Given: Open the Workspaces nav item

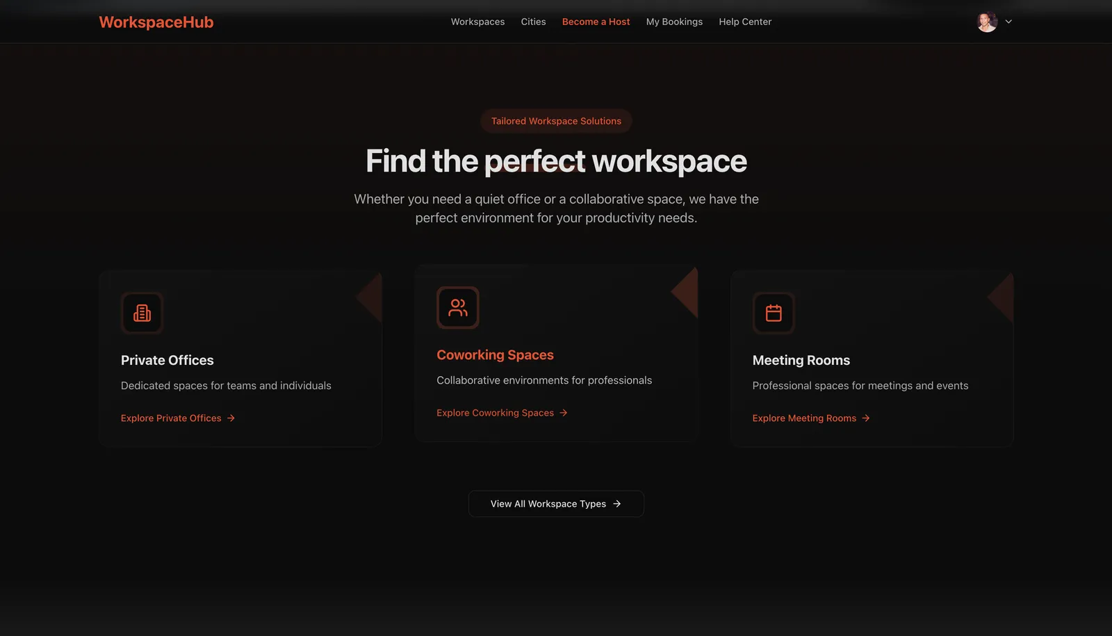Looking at the screenshot, I should (477, 22).
